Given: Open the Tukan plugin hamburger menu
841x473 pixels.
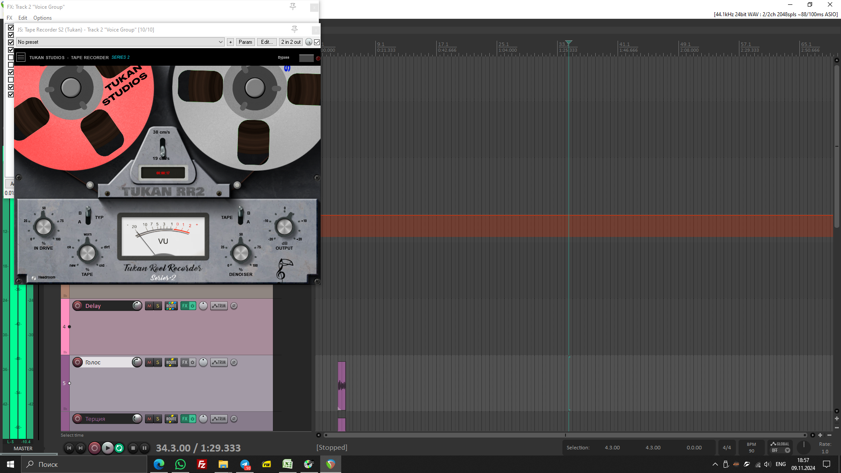Looking at the screenshot, I should pos(21,57).
